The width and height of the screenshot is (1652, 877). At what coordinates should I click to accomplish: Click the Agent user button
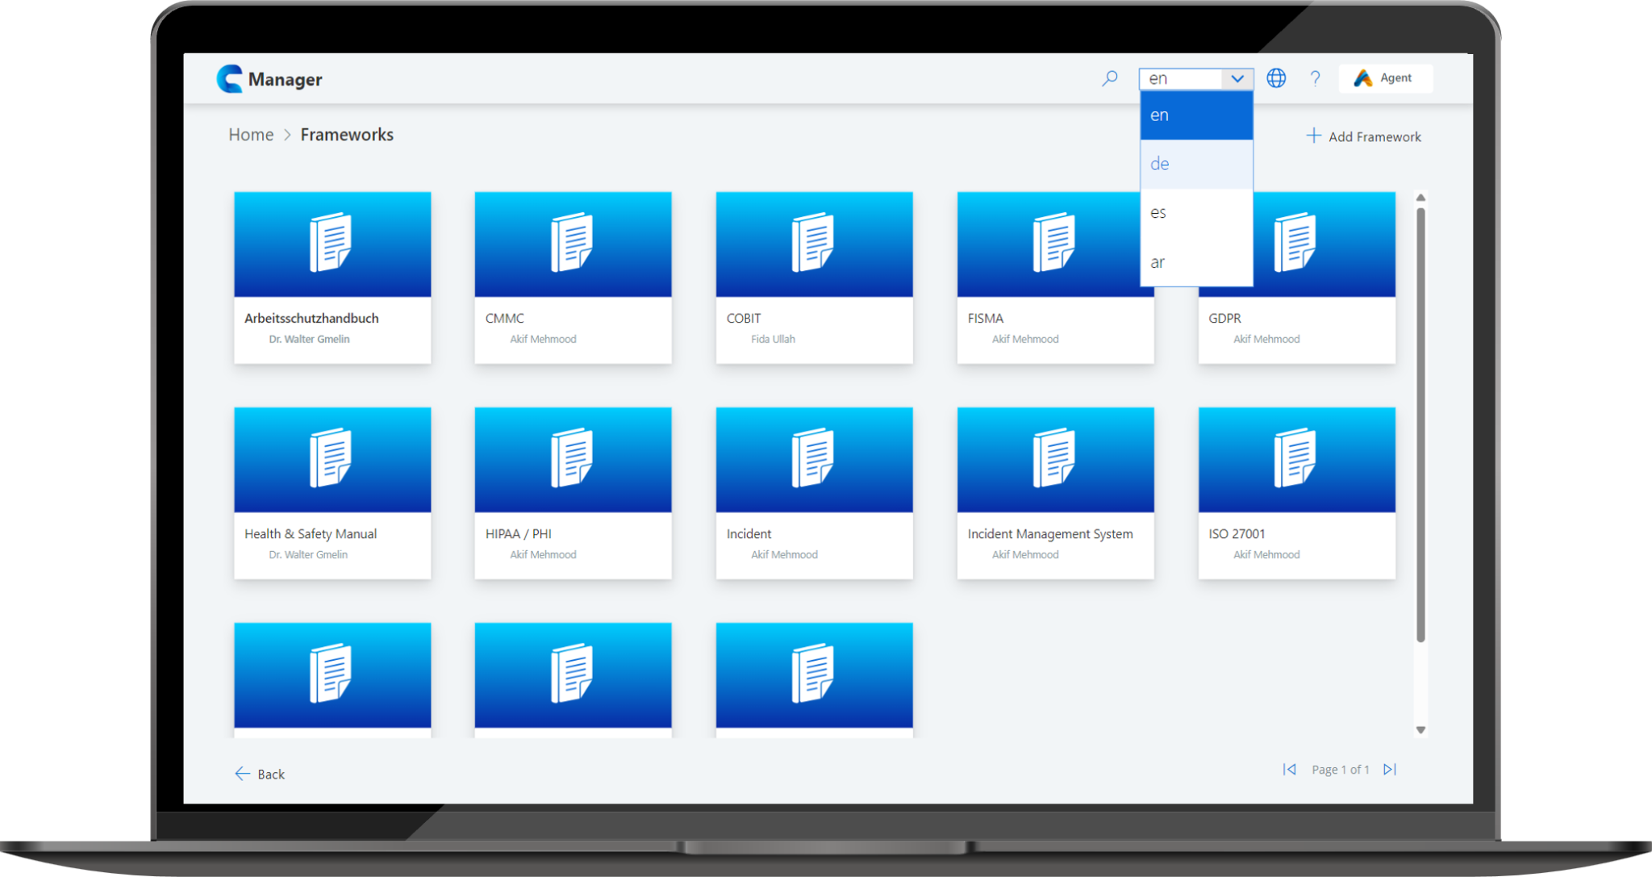pyautogui.click(x=1385, y=78)
